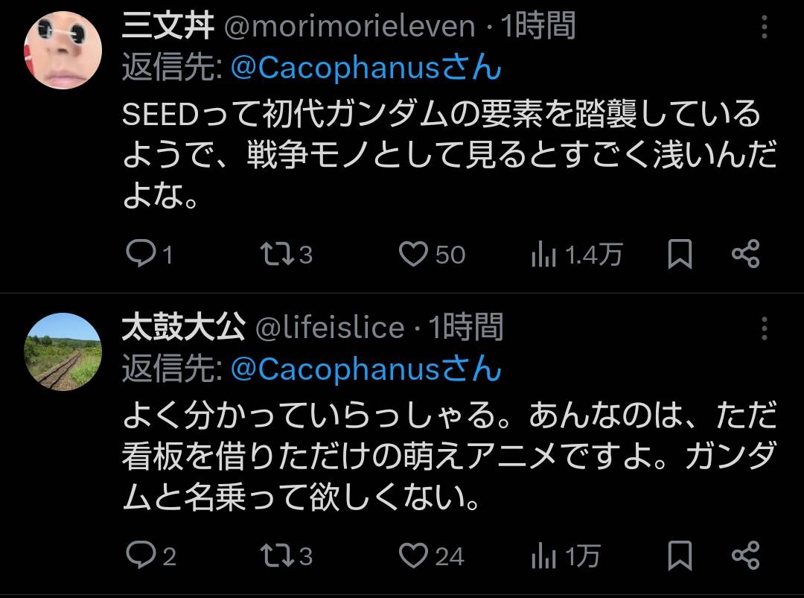View analytics showing 1.4万 views
Screen dimensions: 804x598
coord(544,255)
